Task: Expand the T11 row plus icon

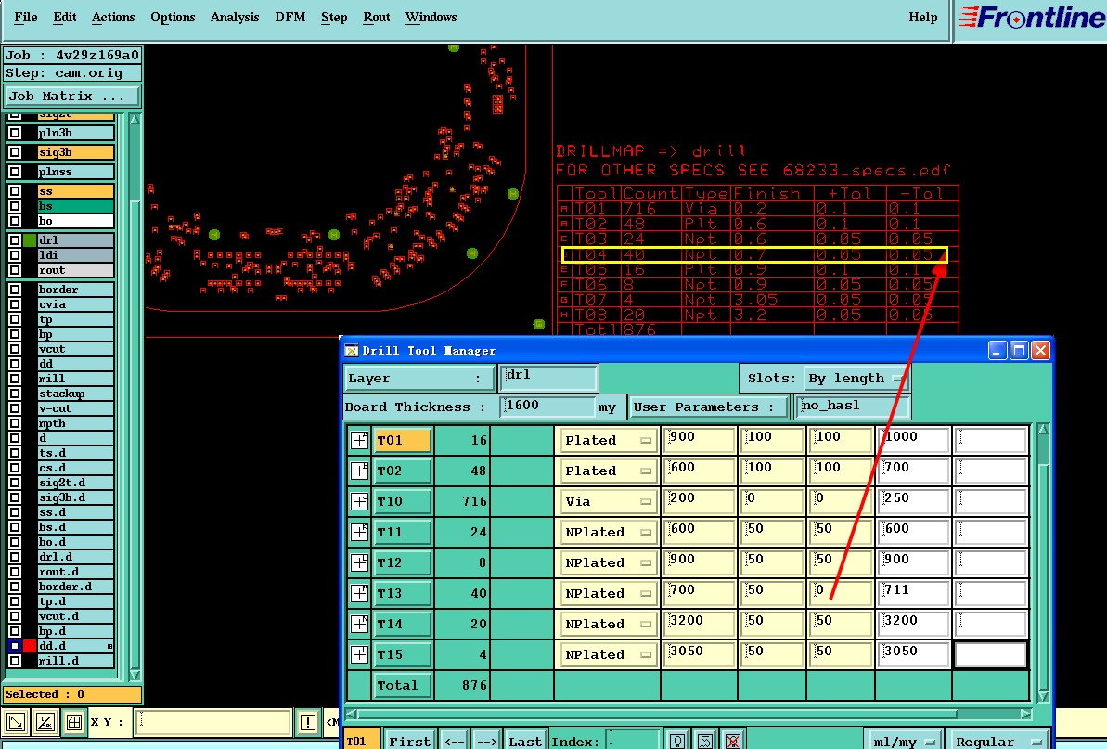Action: (359, 532)
